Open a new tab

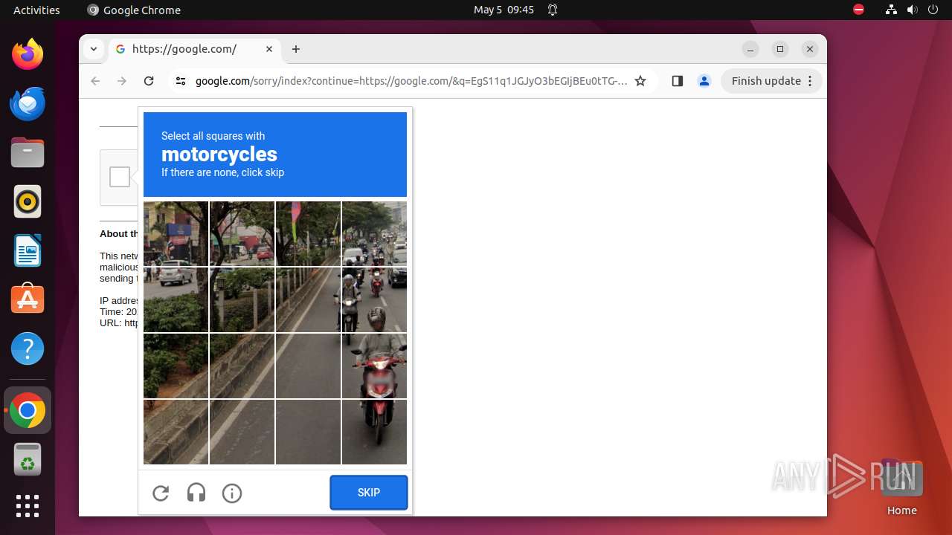[x=296, y=49]
